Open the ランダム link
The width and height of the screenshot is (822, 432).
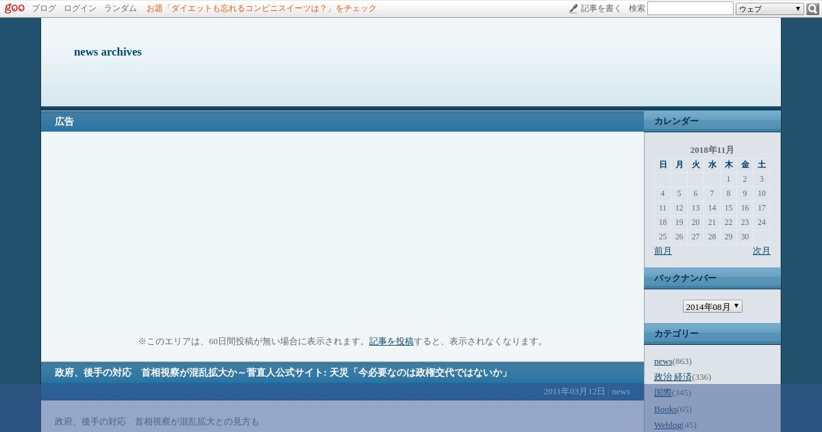[121, 8]
